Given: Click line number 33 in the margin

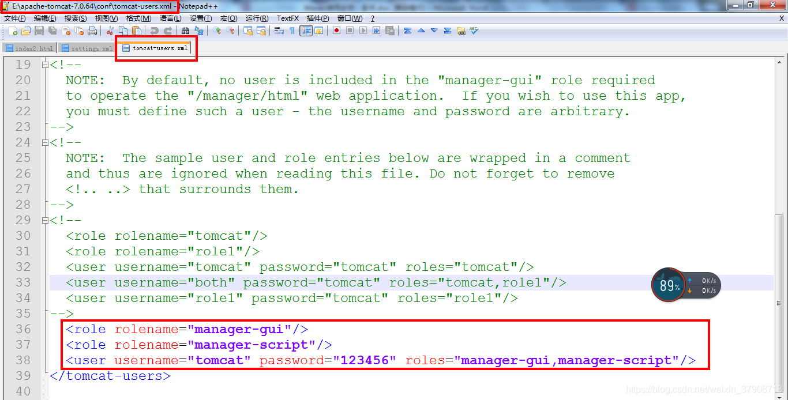Looking at the screenshot, I should (23, 282).
